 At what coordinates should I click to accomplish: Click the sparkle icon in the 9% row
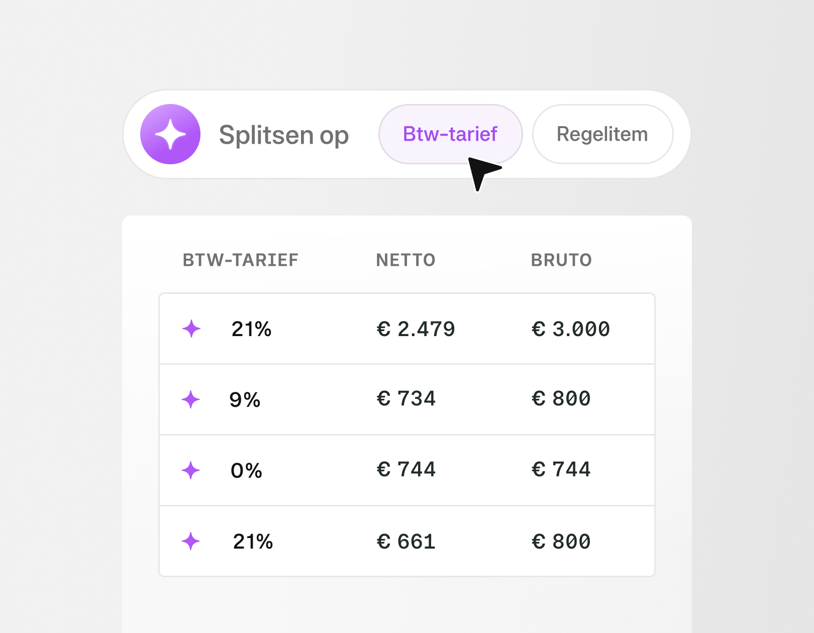(x=191, y=400)
